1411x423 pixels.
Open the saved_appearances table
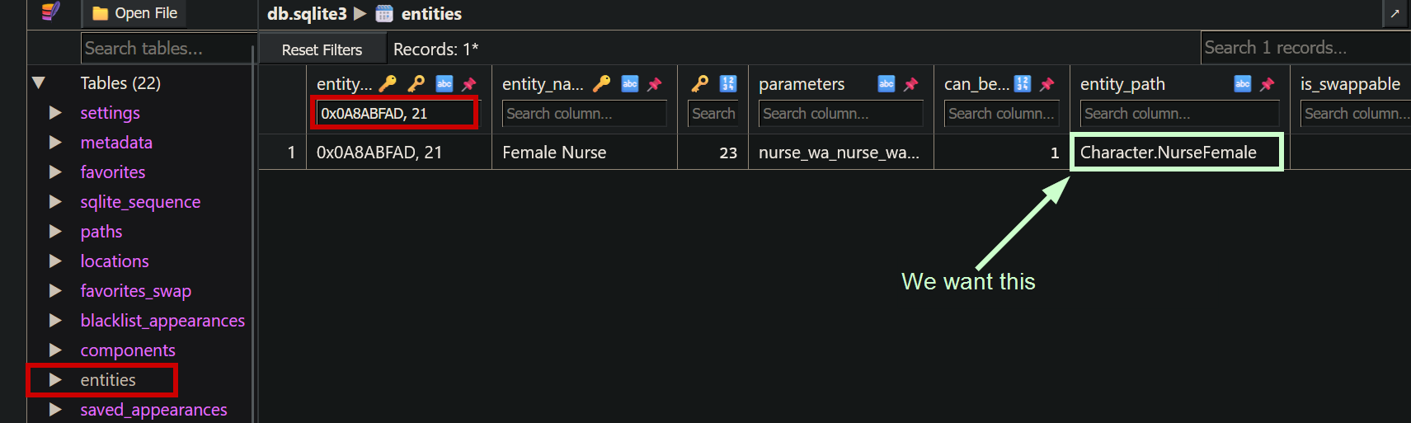(x=153, y=410)
